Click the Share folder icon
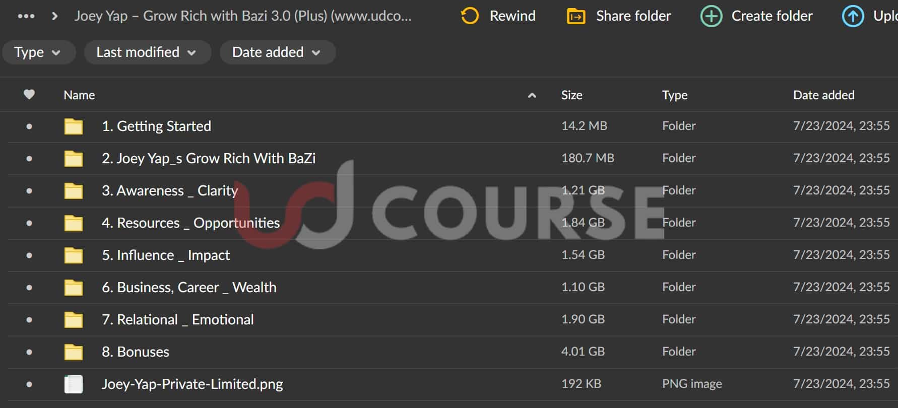This screenshot has height=408, width=898. click(576, 16)
